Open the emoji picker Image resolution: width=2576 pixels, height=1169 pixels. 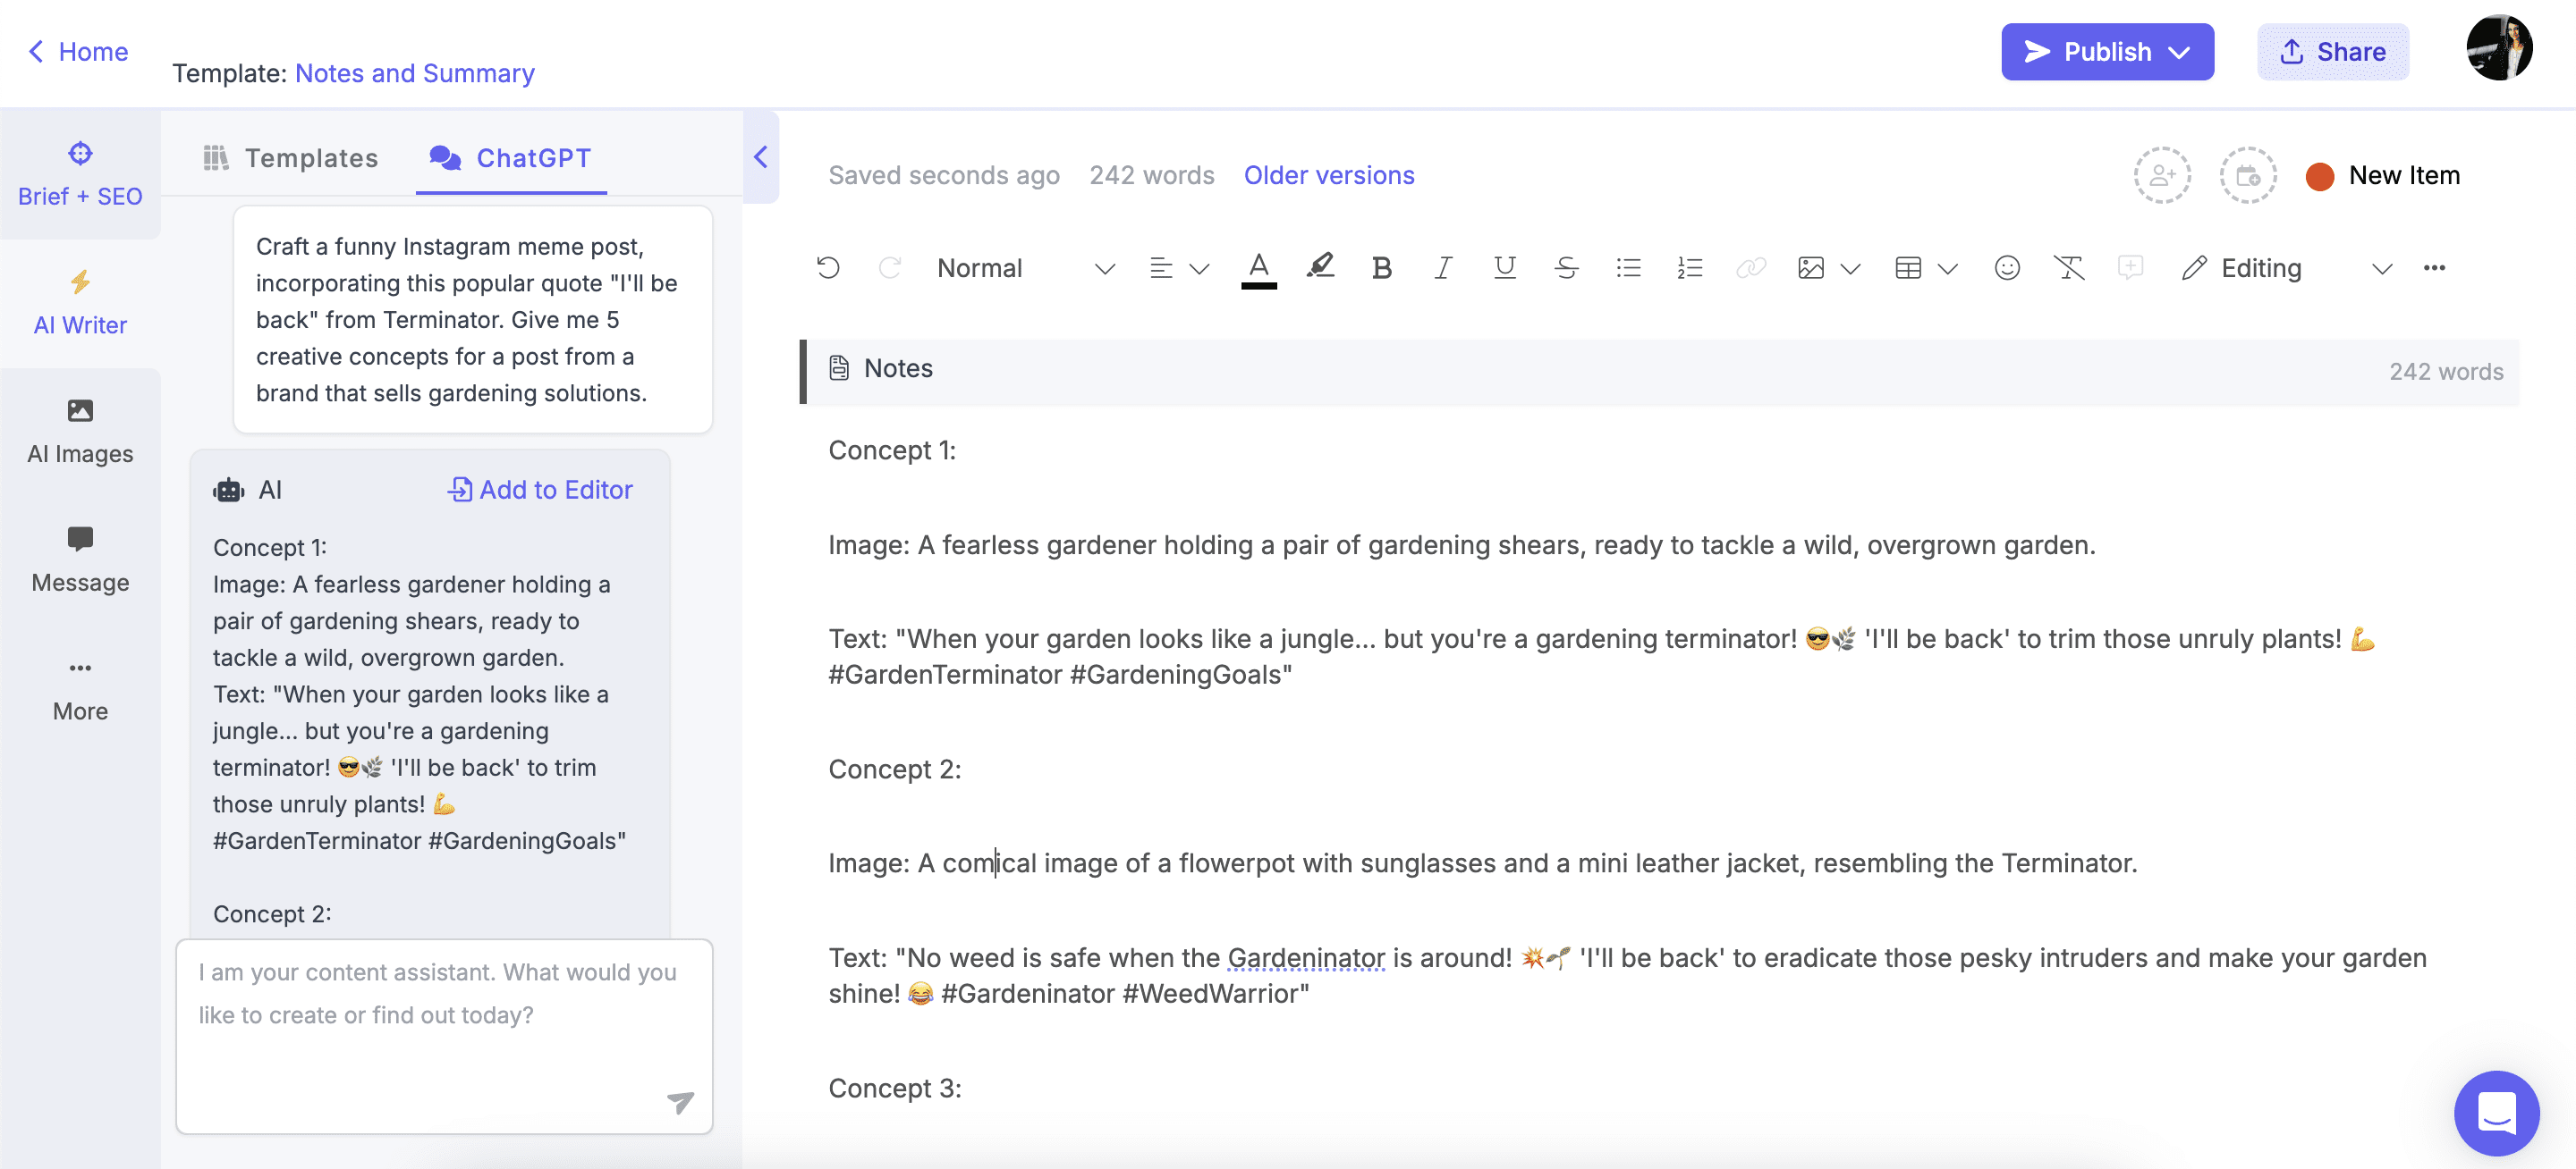click(x=2007, y=268)
